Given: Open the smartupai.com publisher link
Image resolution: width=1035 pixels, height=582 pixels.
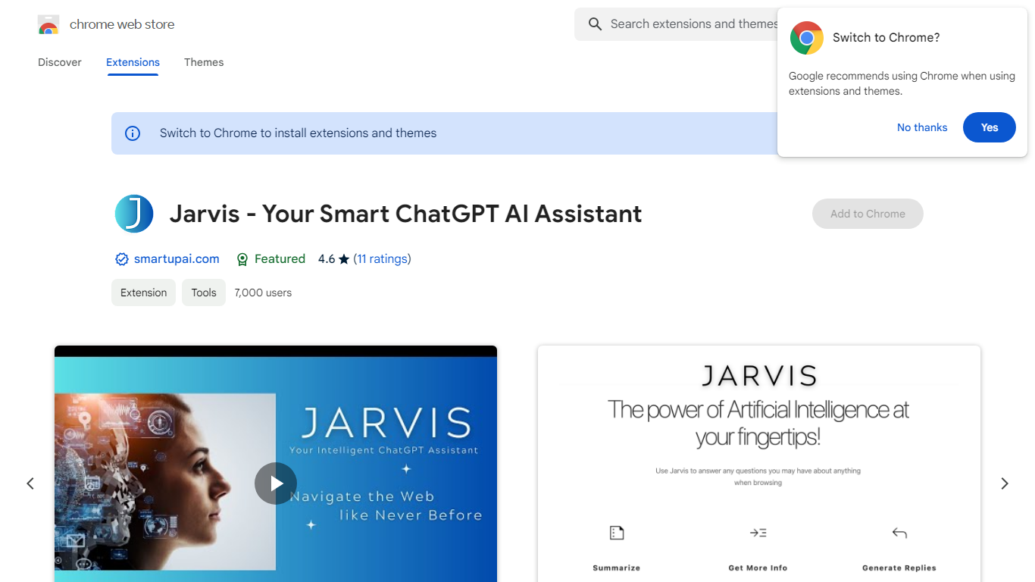Looking at the screenshot, I should tap(177, 259).
